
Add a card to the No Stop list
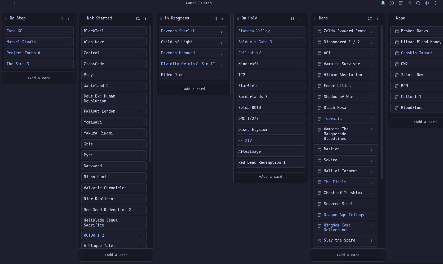tap(39, 78)
